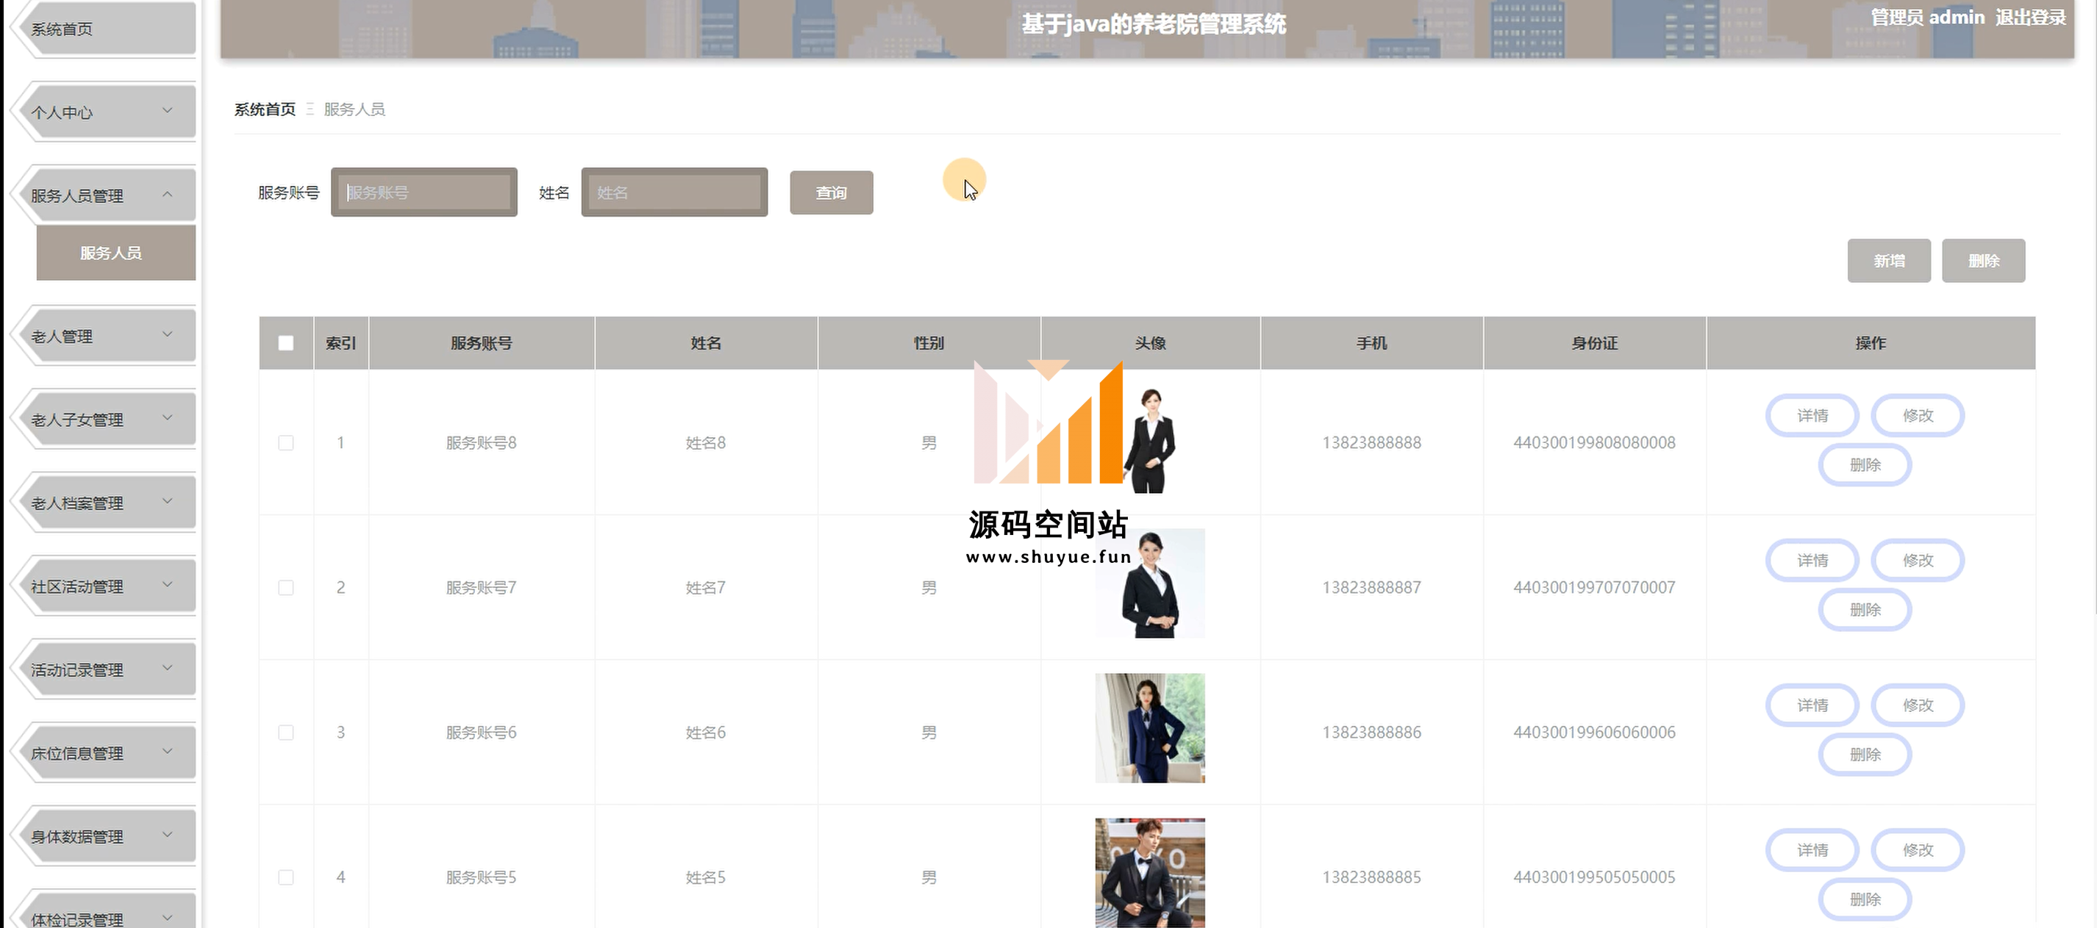
Task: Click the 身份证 column header
Action: pos(1594,343)
